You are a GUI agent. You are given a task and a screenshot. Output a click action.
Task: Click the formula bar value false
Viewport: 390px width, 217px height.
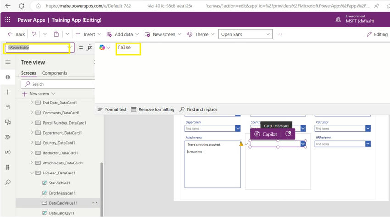click(x=124, y=47)
